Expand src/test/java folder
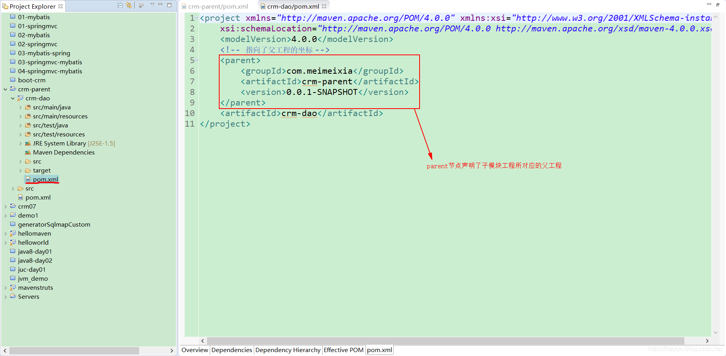Screen dimensions: 726x356 (20, 125)
